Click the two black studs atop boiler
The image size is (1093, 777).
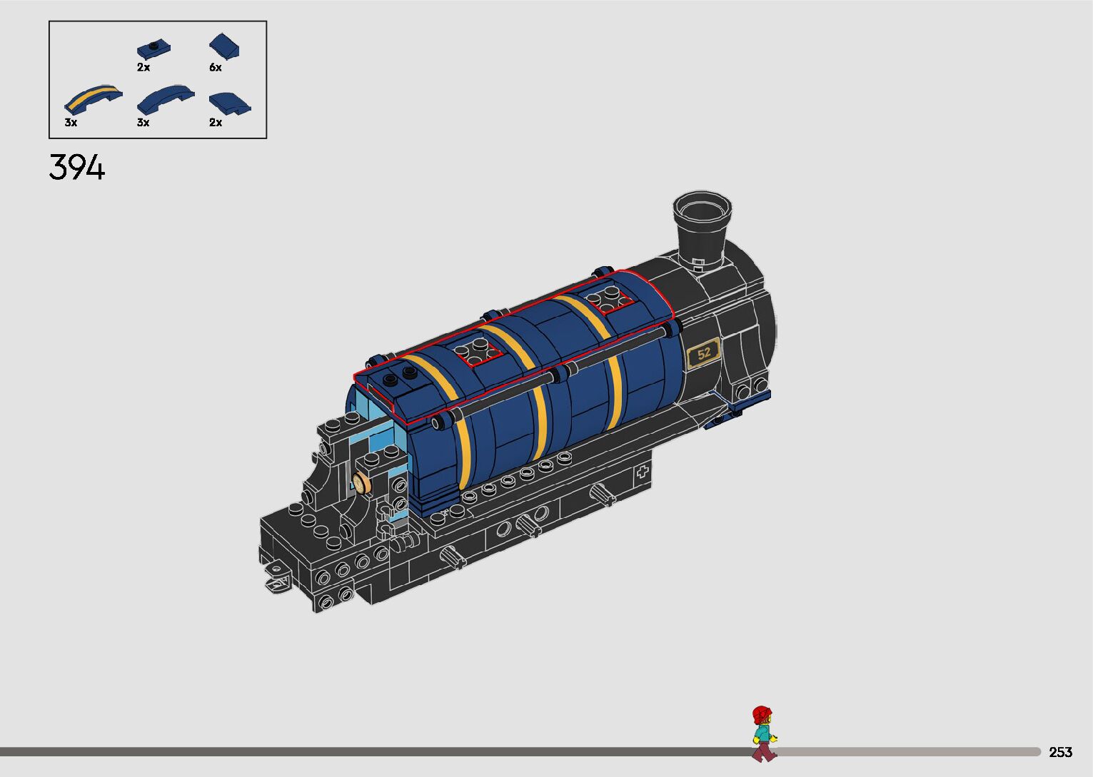pyautogui.click(x=398, y=375)
